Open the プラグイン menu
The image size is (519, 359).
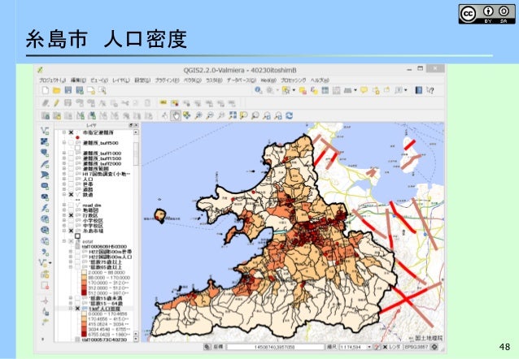[x=167, y=80]
